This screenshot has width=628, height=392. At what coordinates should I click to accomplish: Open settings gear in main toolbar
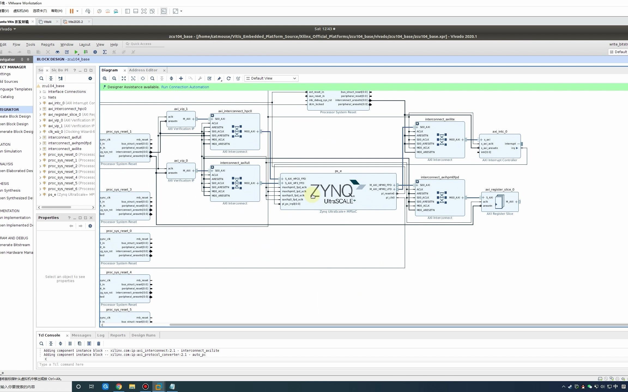tap(95, 52)
